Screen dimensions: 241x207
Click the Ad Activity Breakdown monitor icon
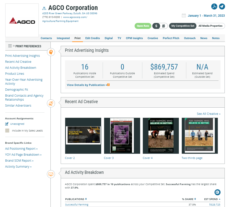point(51,174)
